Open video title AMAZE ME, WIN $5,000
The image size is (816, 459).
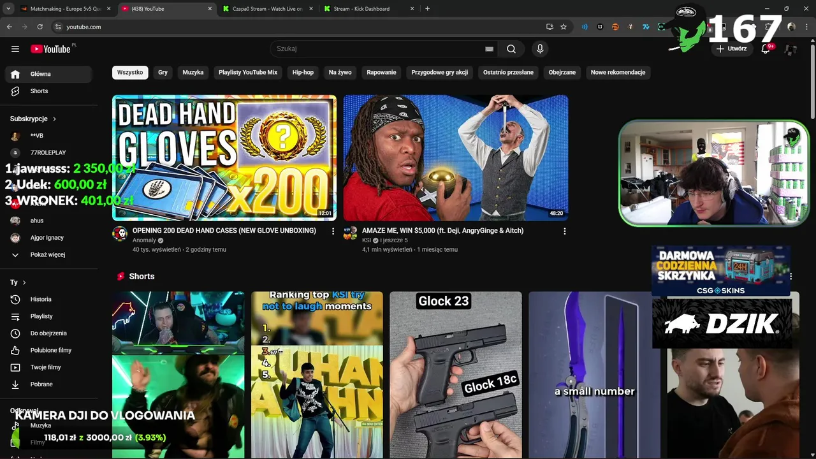(442, 231)
